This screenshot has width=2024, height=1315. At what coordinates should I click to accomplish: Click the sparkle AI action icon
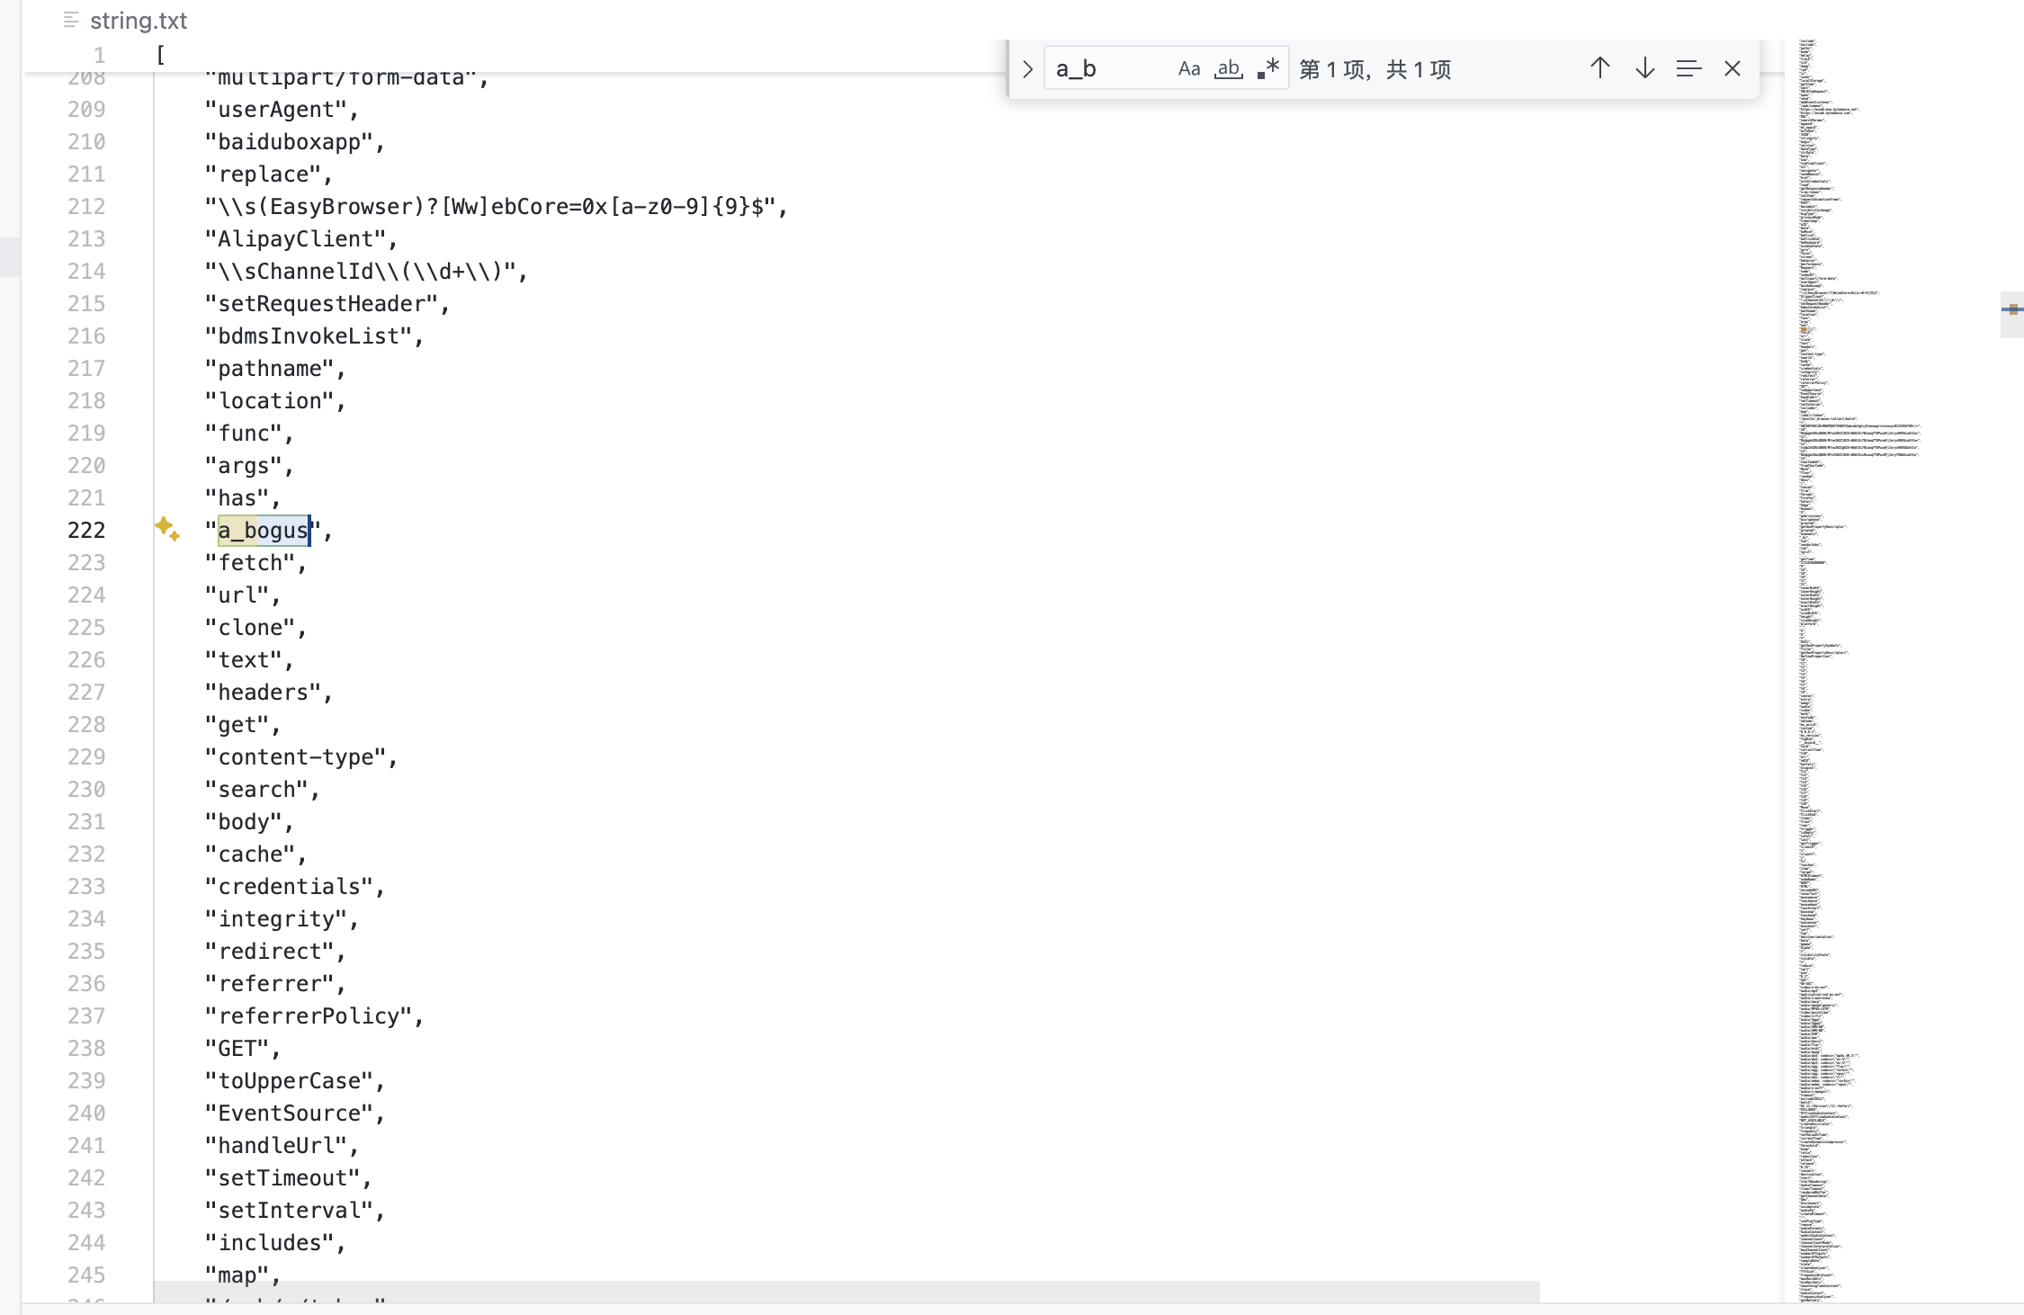coord(166,529)
